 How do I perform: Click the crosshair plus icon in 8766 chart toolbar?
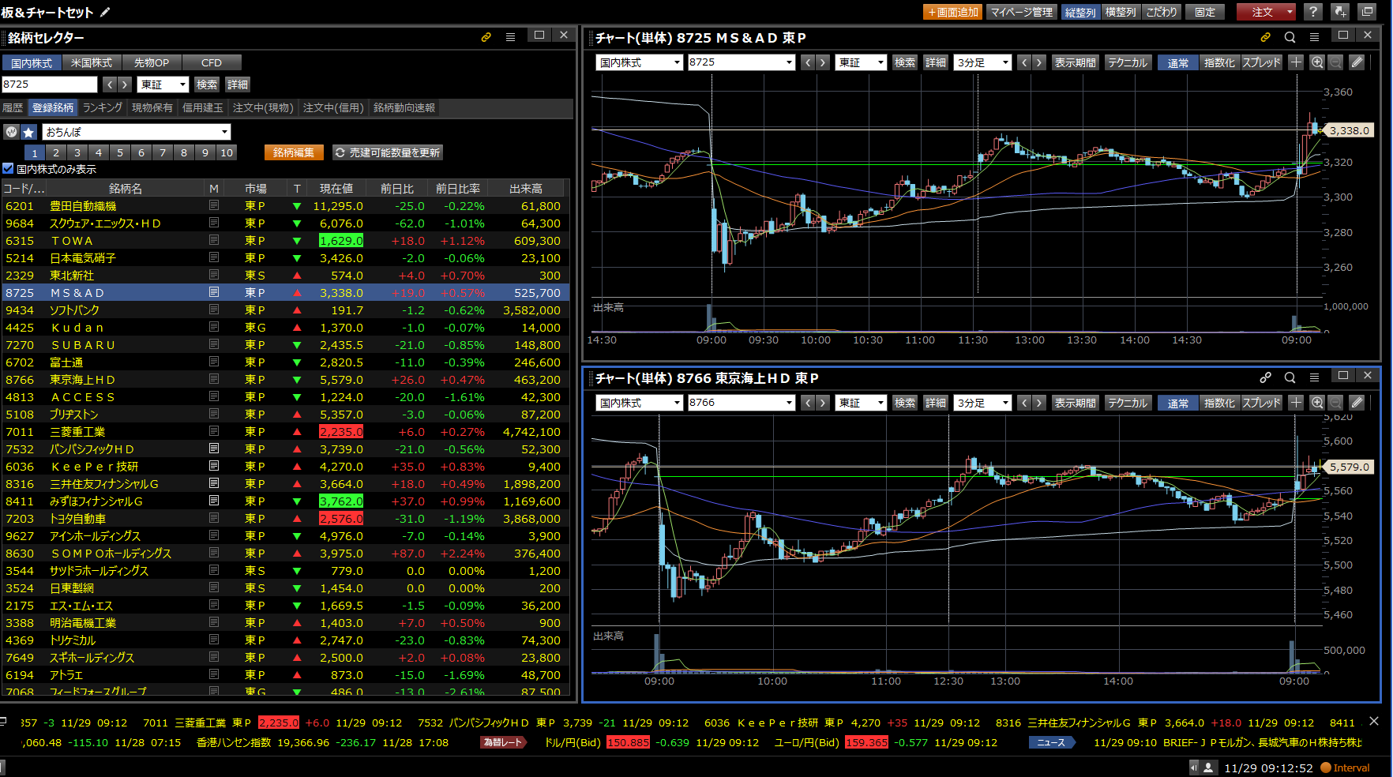1296,403
